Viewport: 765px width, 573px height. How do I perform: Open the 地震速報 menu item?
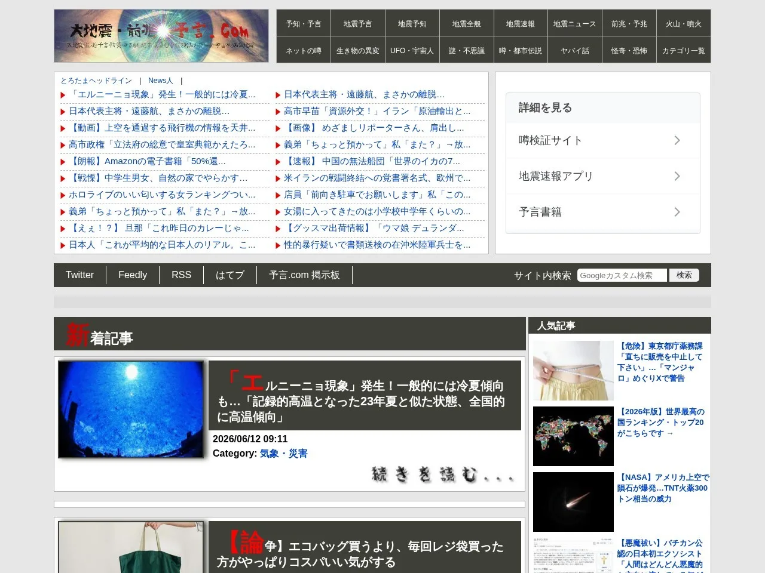point(521,24)
